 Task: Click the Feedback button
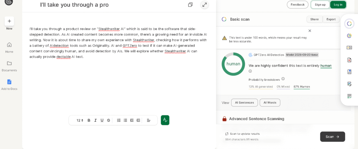tap(298, 5)
